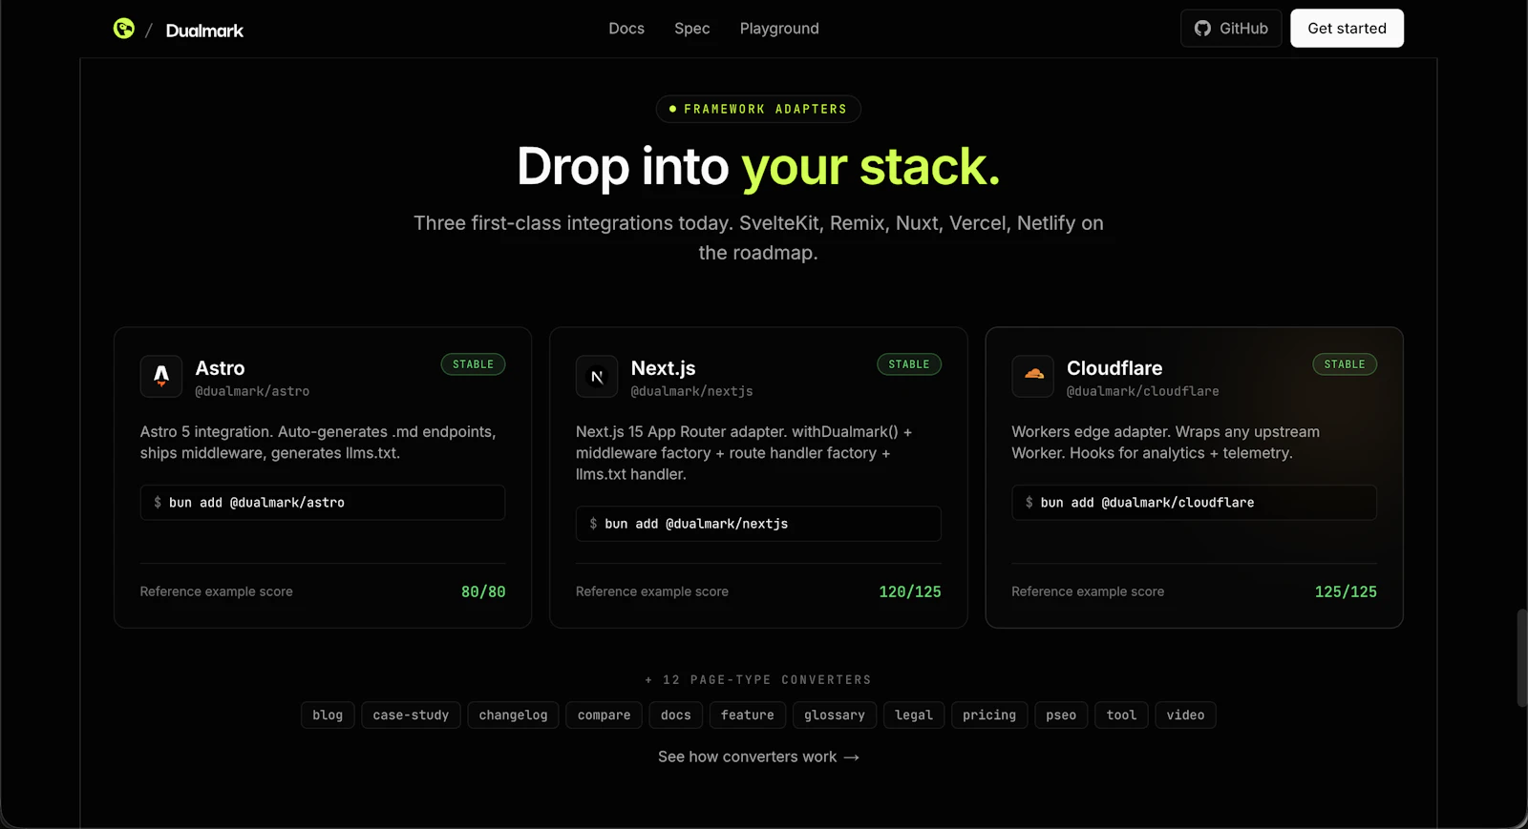1528x829 pixels.
Task: Open the Spec nav item
Action: tap(692, 29)
